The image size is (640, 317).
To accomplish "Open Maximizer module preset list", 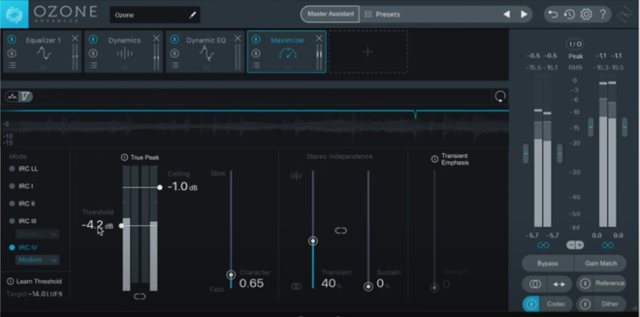I will coord(256,66).
